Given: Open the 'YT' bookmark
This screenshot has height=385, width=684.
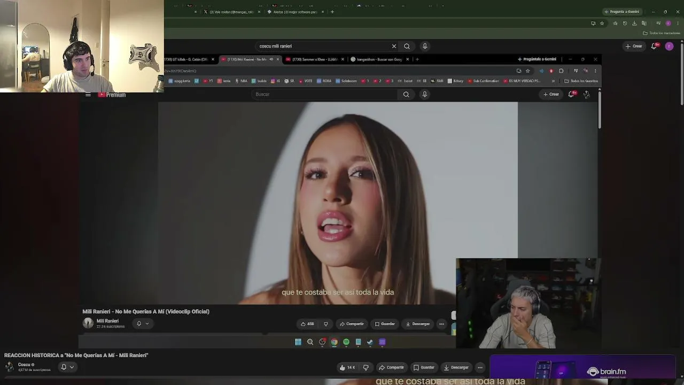Looking at the screenshot, I should (208, 81).
